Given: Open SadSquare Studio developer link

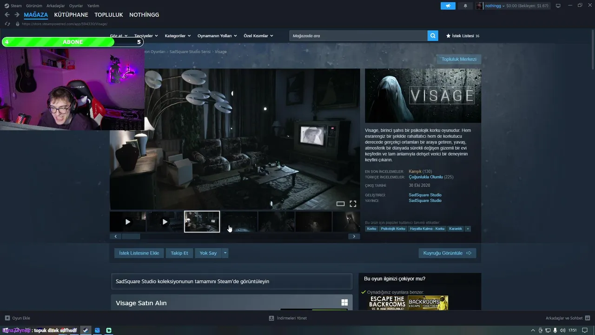Looking at the screenshot, I should click(425, 195).
